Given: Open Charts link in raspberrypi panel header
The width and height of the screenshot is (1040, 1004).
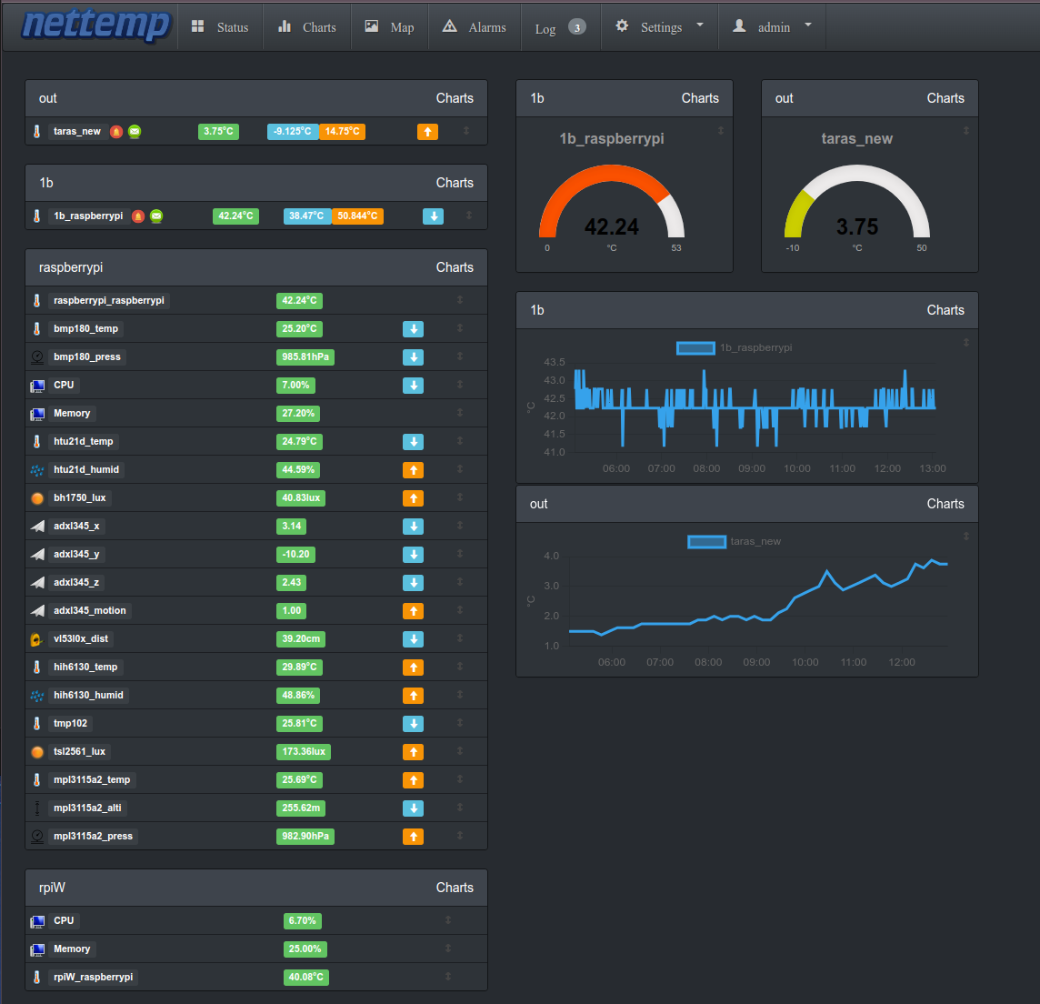Looking at the screenshot, I should 455,267.
